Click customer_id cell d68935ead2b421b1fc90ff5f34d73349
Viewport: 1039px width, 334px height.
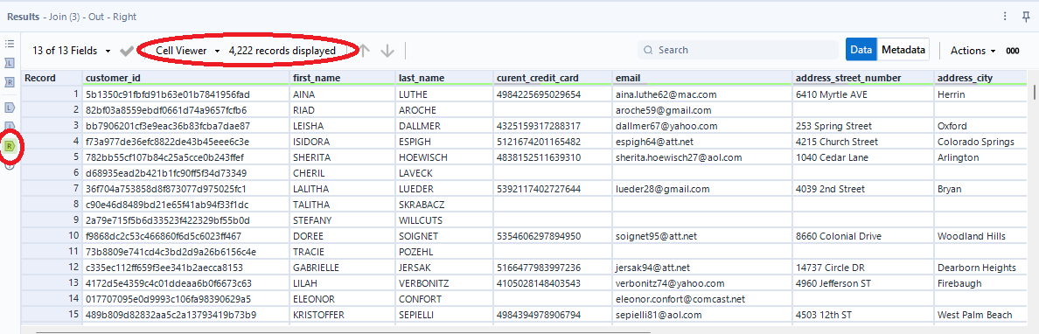[185, 173]
